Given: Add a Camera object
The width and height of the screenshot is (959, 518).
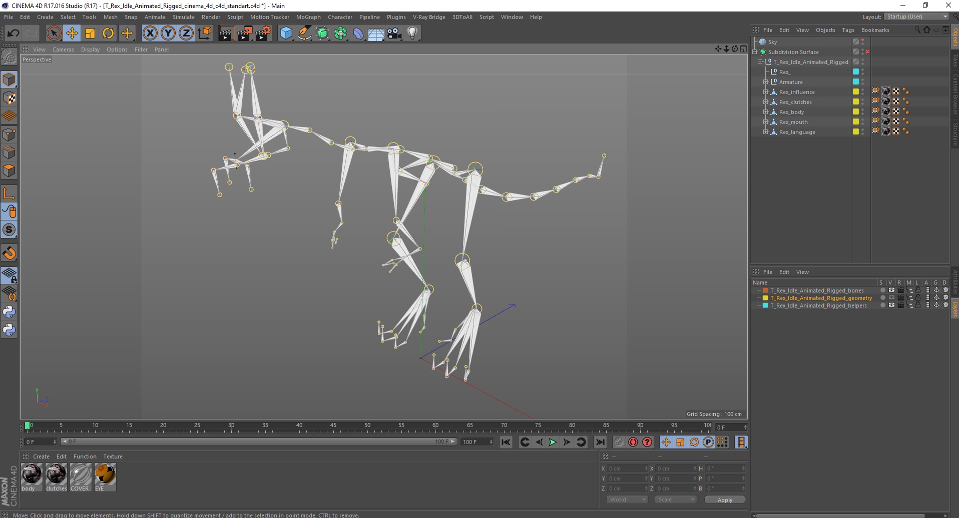Looking at the screenshot, I should tap(394, 33).
